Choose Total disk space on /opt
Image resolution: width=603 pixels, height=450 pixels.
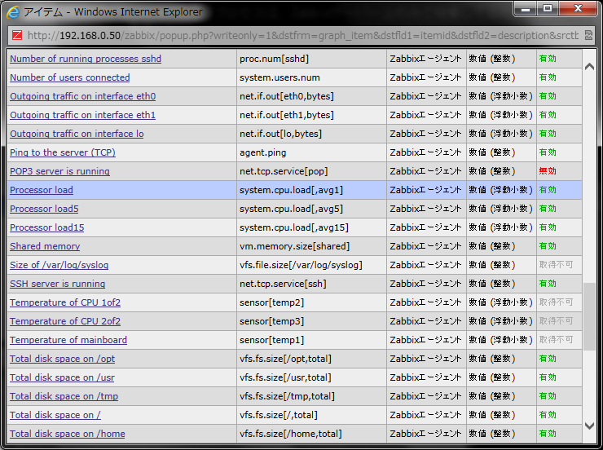coord(62,359)
